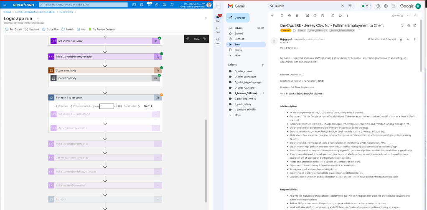The image size is (427, 210).
Task: Click the Show iteration number field
Action: [107, 106]
